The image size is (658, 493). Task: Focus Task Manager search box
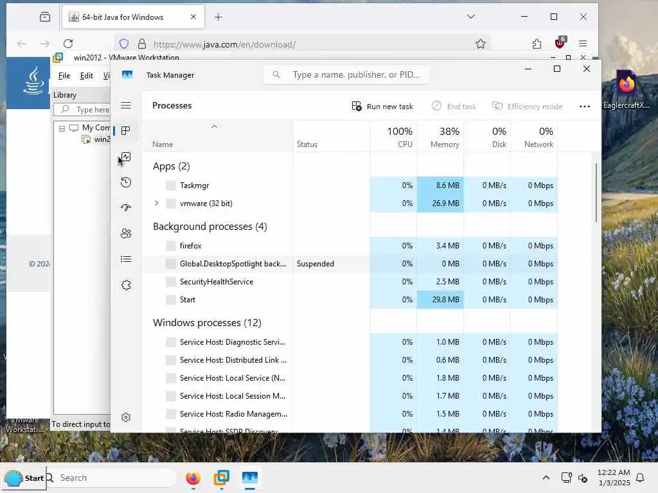coord(346,74)
